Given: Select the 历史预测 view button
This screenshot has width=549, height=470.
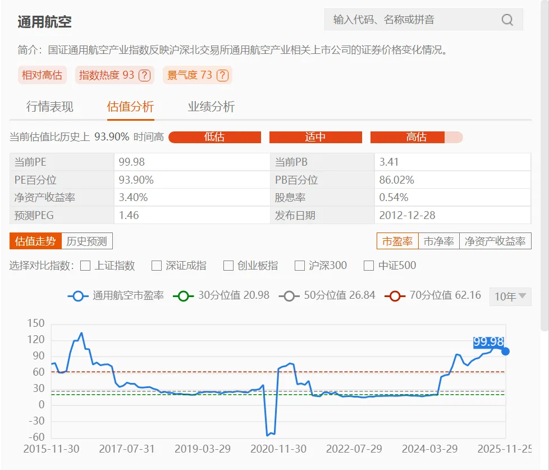Looking at the screenshot, I should coord(87,241).
